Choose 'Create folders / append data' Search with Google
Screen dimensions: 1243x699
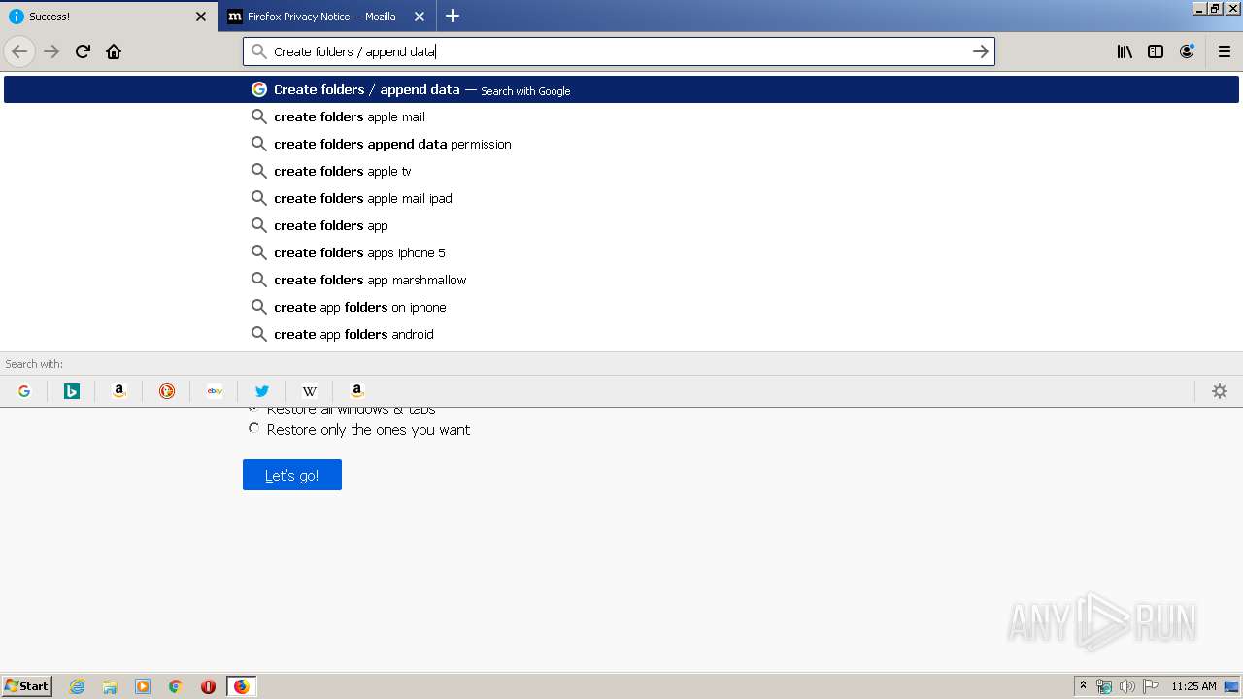coord(621,89)
